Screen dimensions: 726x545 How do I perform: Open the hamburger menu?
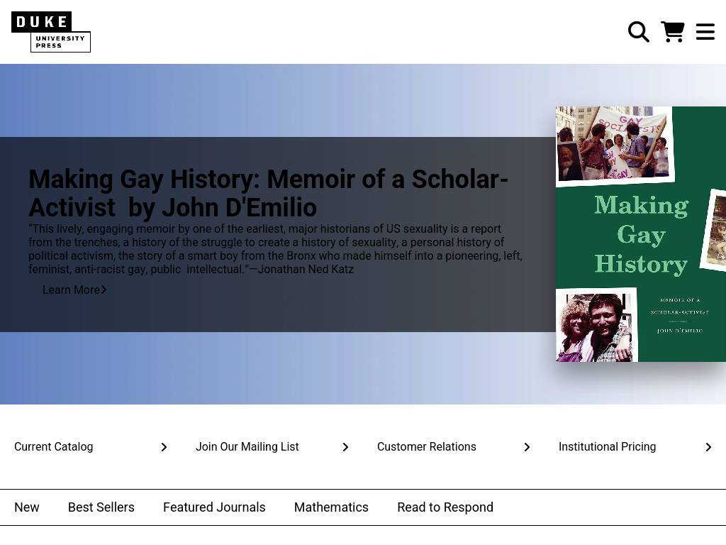[x=705, y=32]
